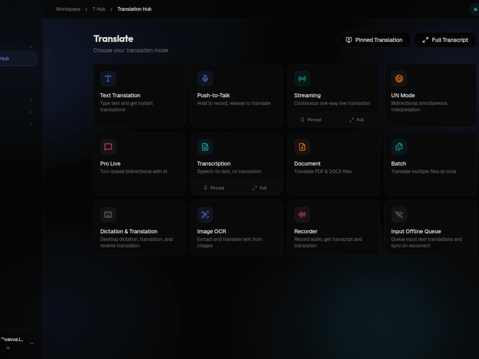This screenshot has width=479, height=359.
Task: Open UN Mode globe icon
Action: coord(399,79)
